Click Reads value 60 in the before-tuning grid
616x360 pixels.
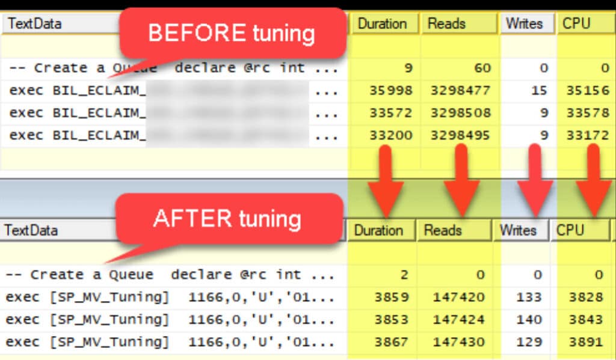point(482,68)
